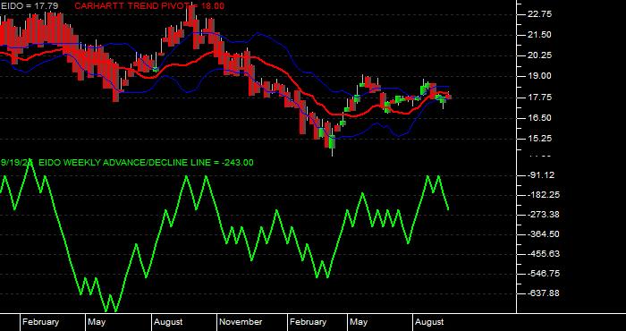Screen dimensions: 626x331
Task: Click the lowest green candlestick near 15.25
Action: point(332,141)
